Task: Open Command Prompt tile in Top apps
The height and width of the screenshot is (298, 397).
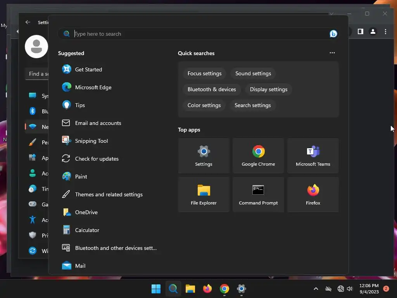Action: pyautogui.click(x=258, y=194)
